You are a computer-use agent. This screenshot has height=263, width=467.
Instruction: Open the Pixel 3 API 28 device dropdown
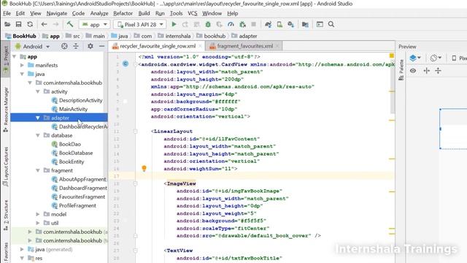click(140, 24)
